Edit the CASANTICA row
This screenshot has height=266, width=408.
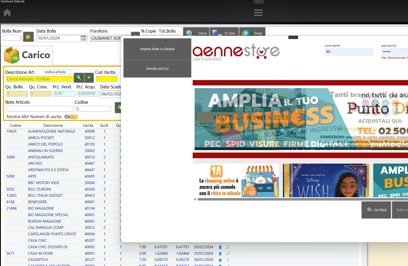tap(228, 260)
